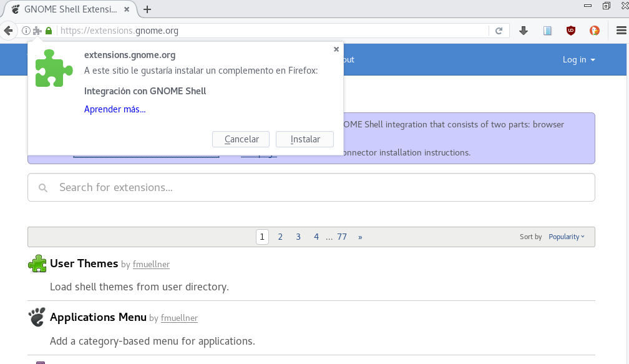The image size is (629, 364).
Task: Open the Aprender más link
Action: tap(115, 109)
